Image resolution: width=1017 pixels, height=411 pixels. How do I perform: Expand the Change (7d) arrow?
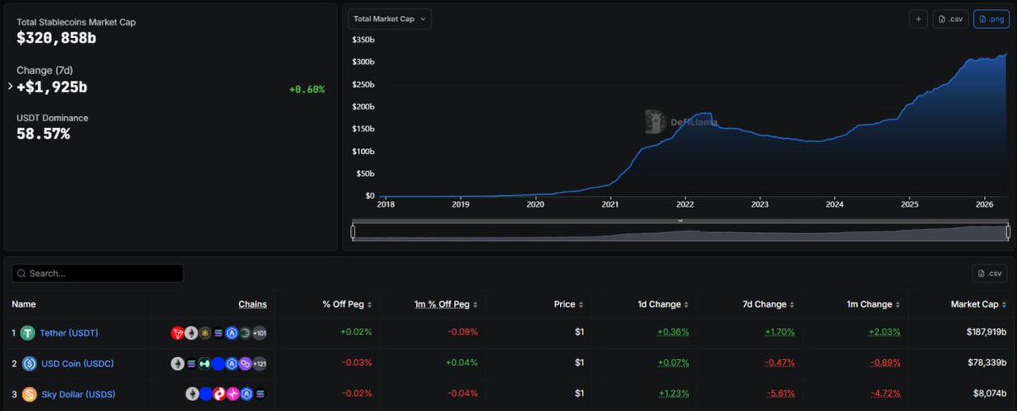[10, 86]
